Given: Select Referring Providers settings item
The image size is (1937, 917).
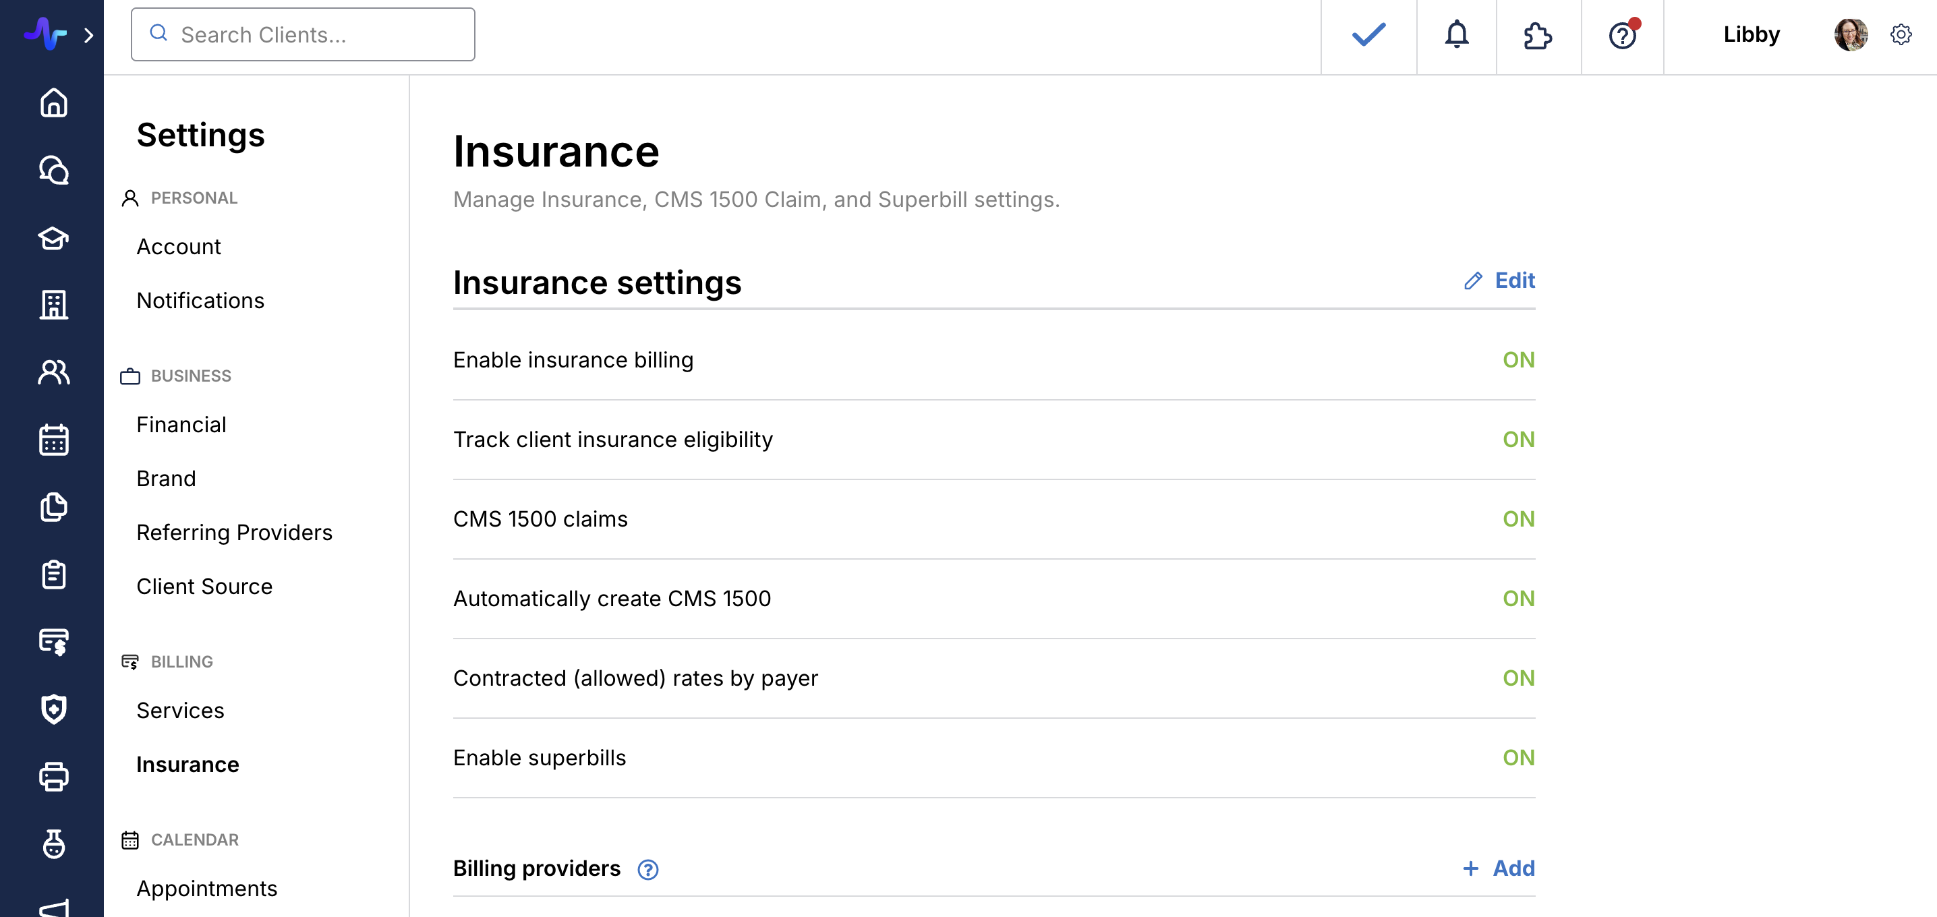Looking at the screenshot, I should [234, 532].
